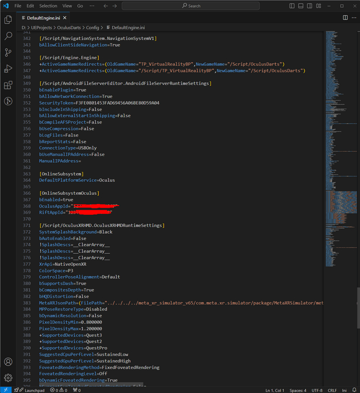Viewport: 360px width, 393px height.
Task: Open the Git graph icon below Extensions
Action: (x=8, y=101)
